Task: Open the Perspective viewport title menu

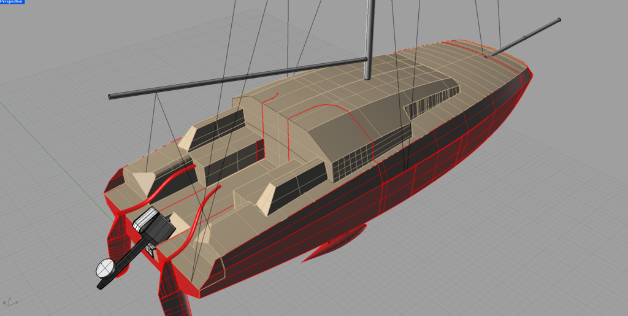Action: point(12,2)
